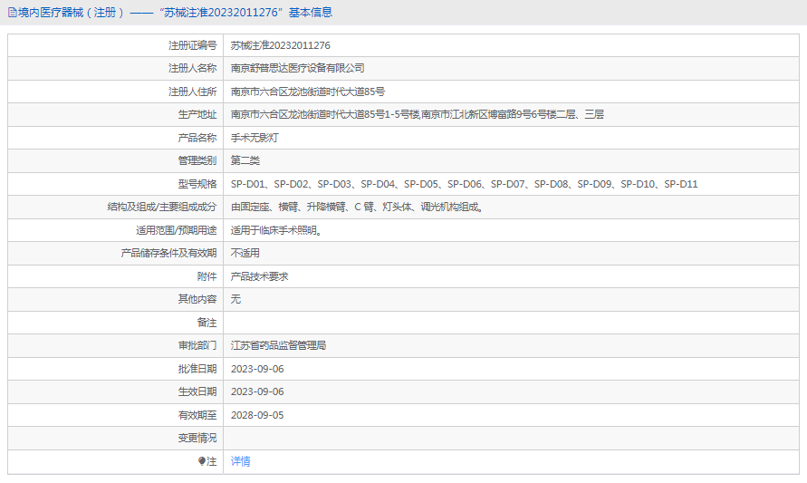Viewport: 807px width, 483px height.
Task: Open the 详情 link
Action: click(240, 461)
